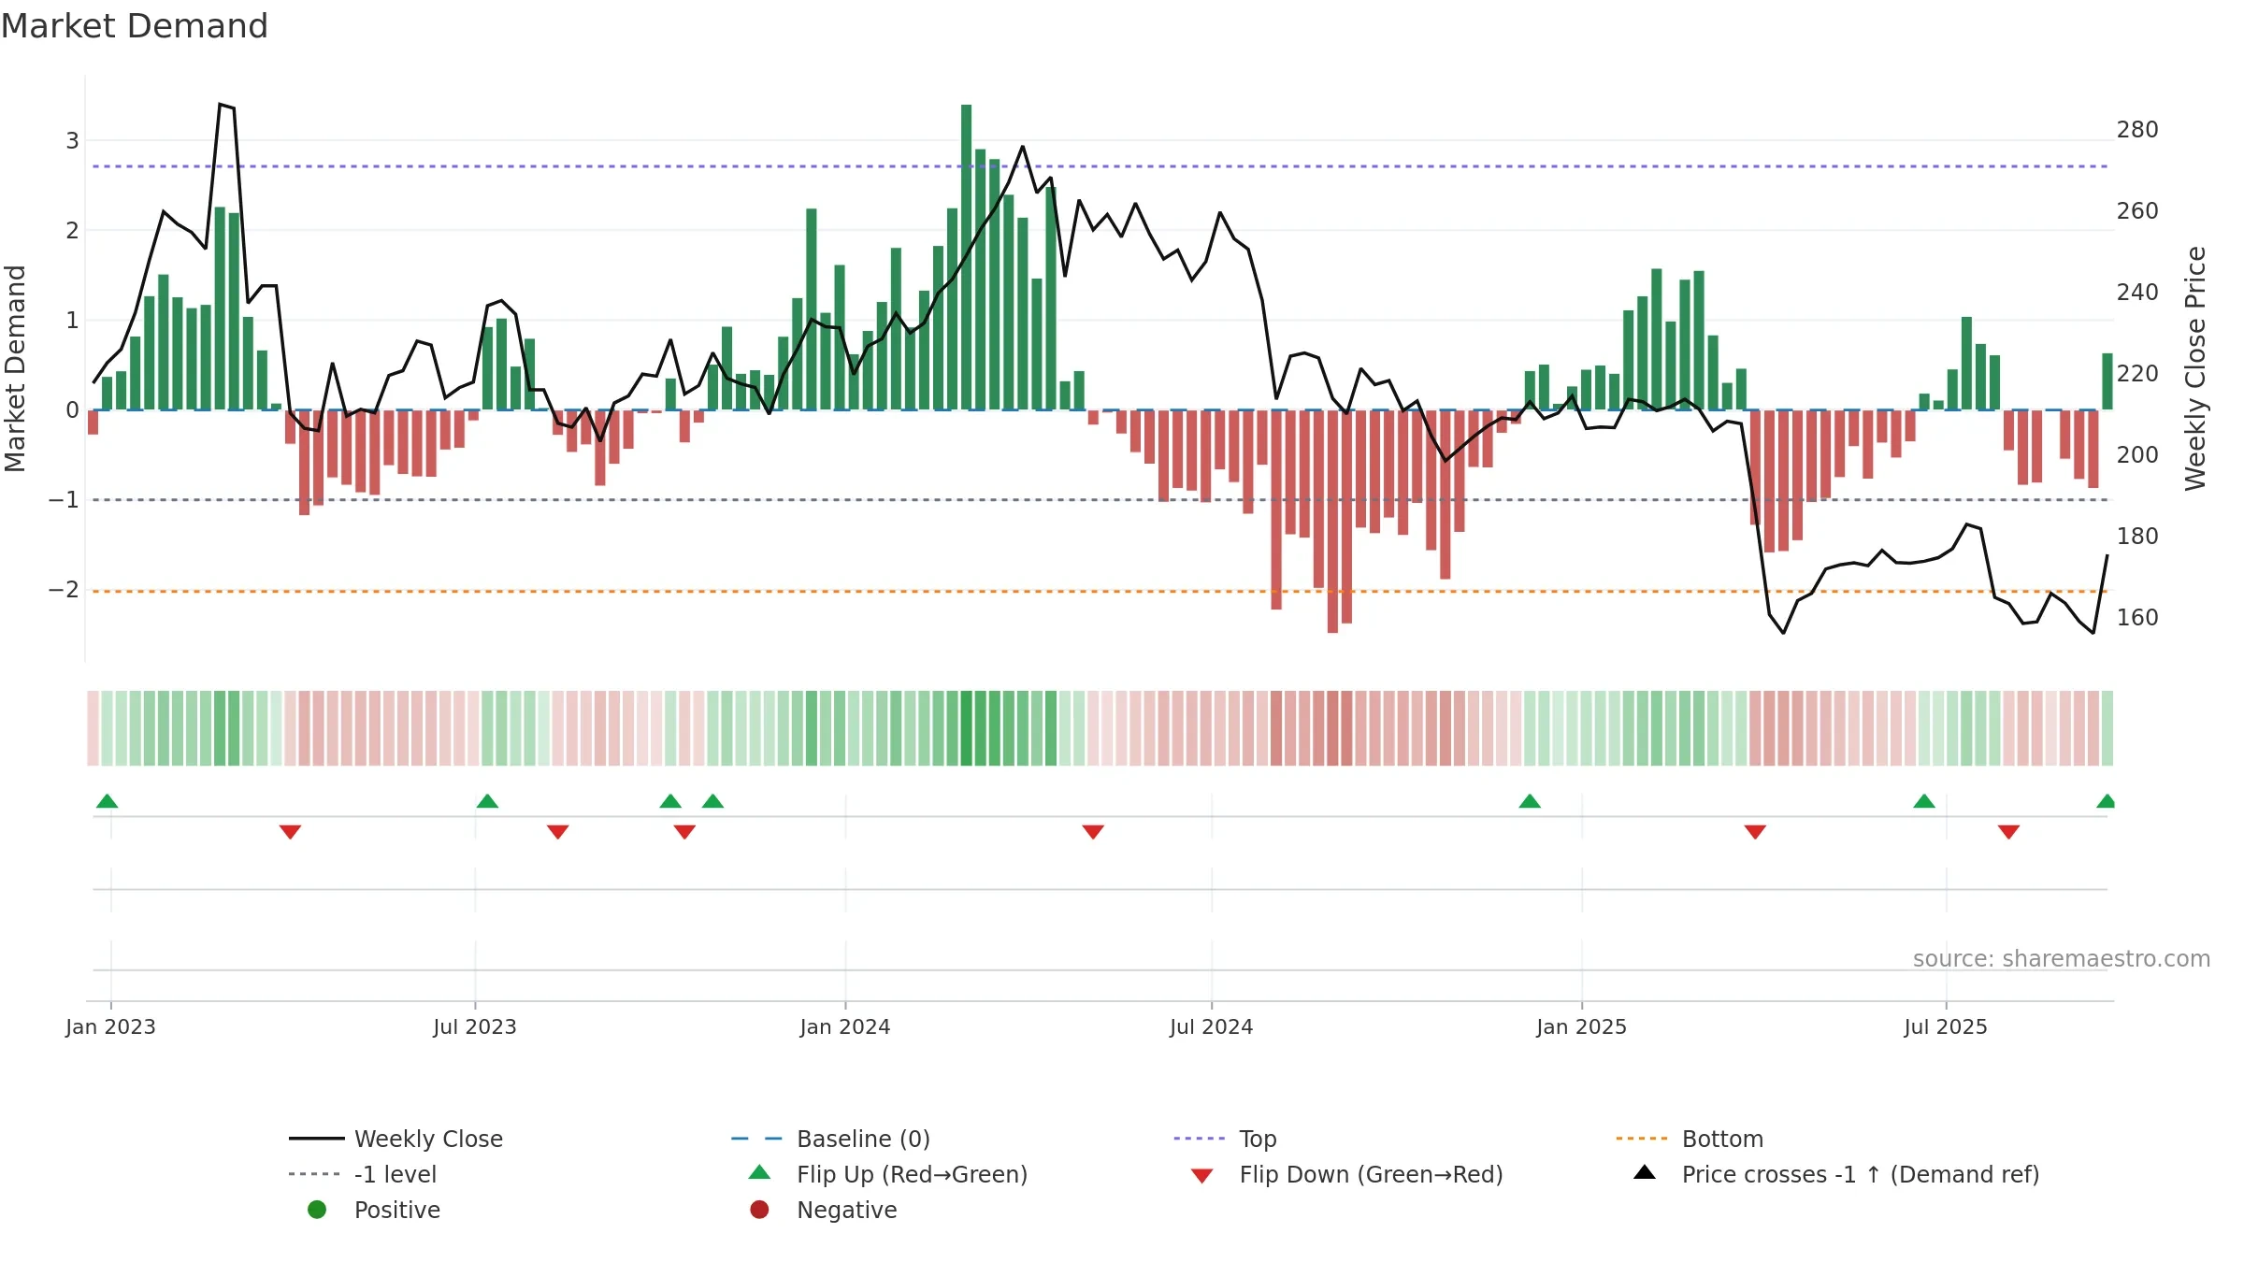2244x1262 pixels.
Task: Click the orange dotted Bottom legend line
Action: coord(1643,1139)
